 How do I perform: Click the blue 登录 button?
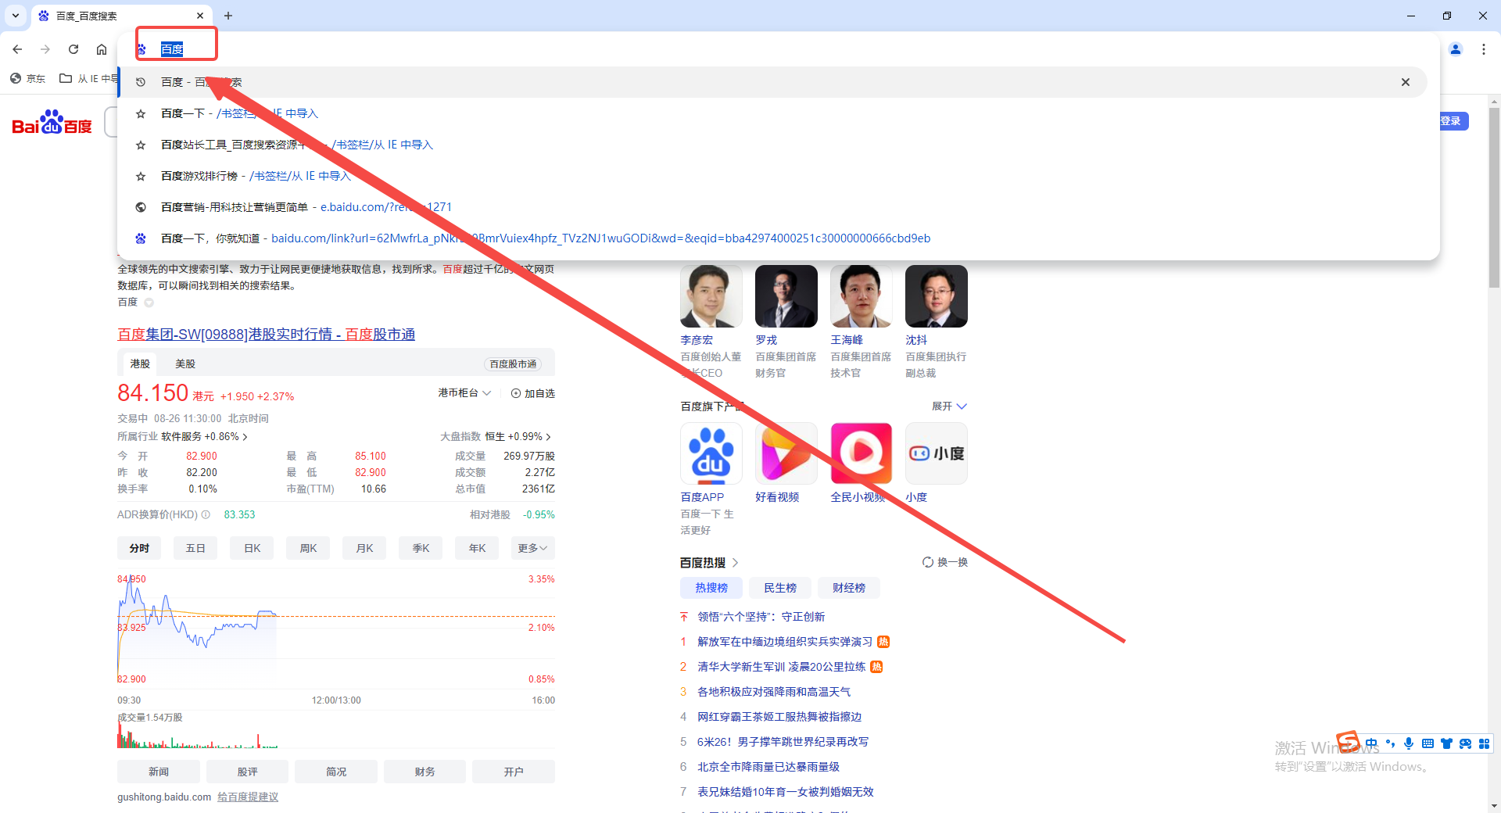click(1452, 121)
